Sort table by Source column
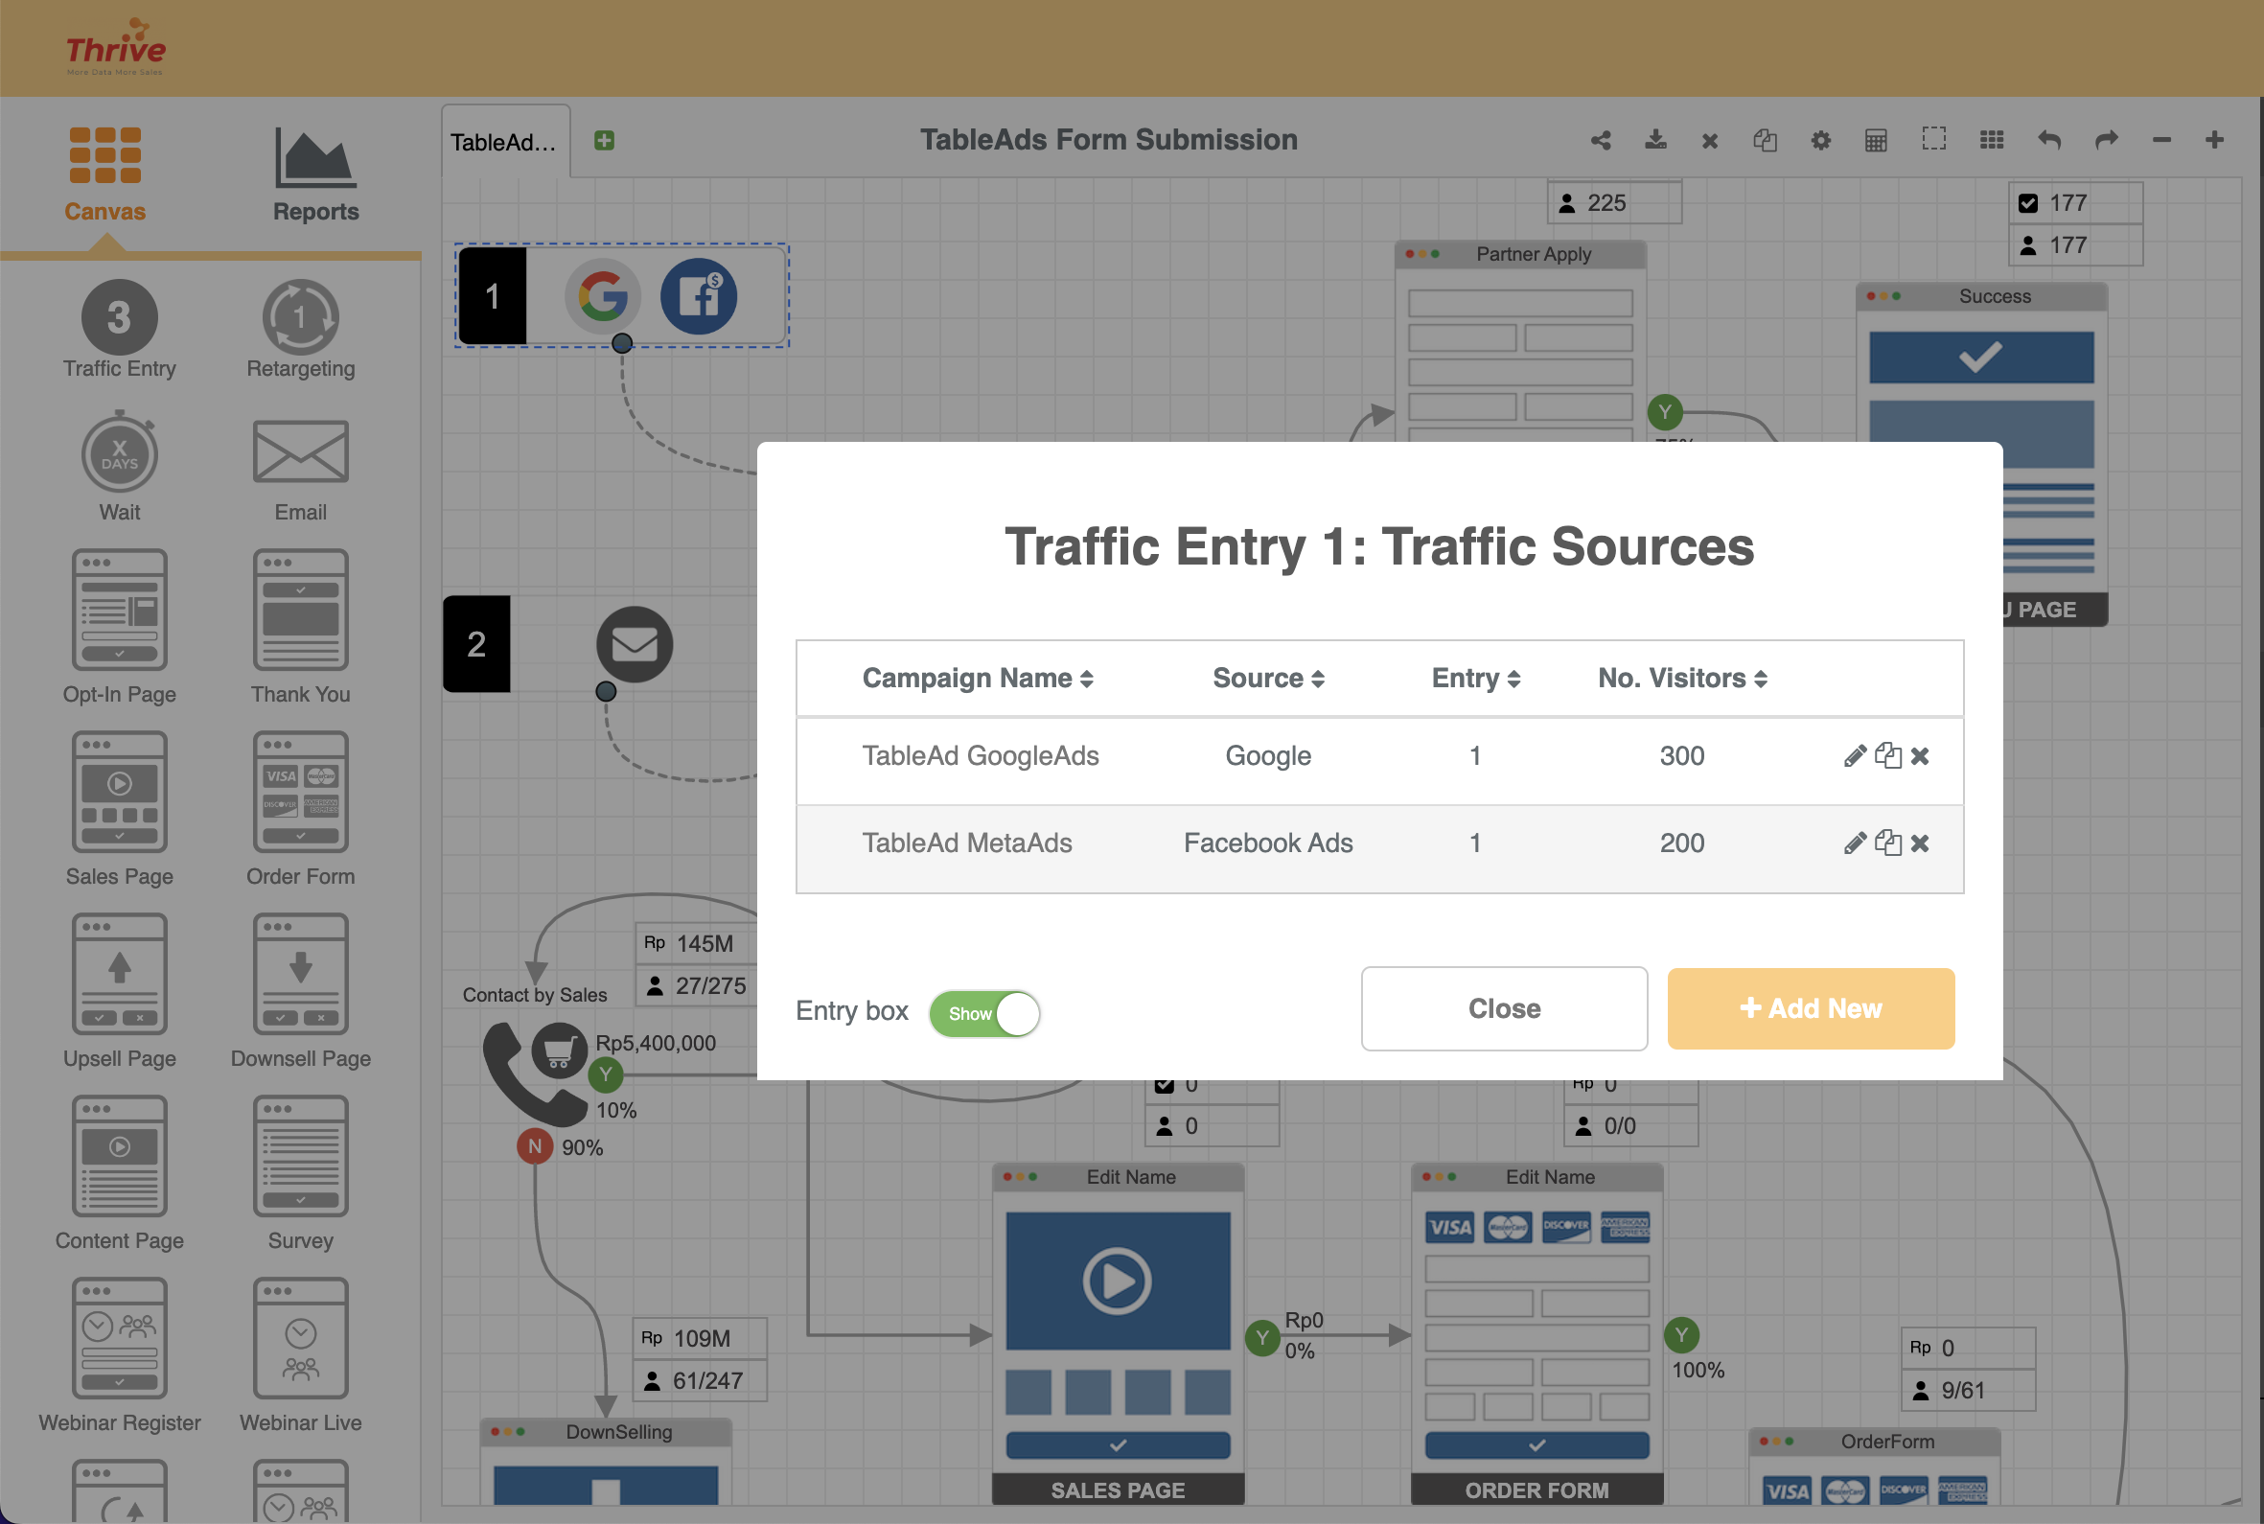Image resolution: width=2264 pixels, height=1524 pixels. pos(1267,679)
